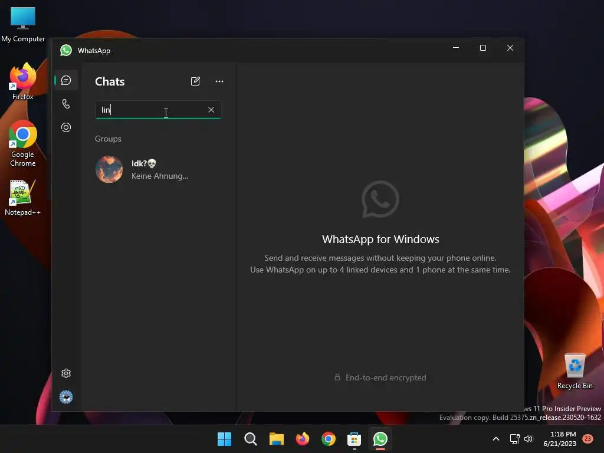The image size is (604, 453).
Task: Show hidden system tray icons
Action: (x=496, y=439)
